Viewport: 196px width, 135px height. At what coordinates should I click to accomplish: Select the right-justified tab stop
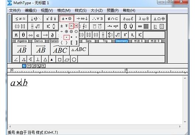tap(34, 66)
